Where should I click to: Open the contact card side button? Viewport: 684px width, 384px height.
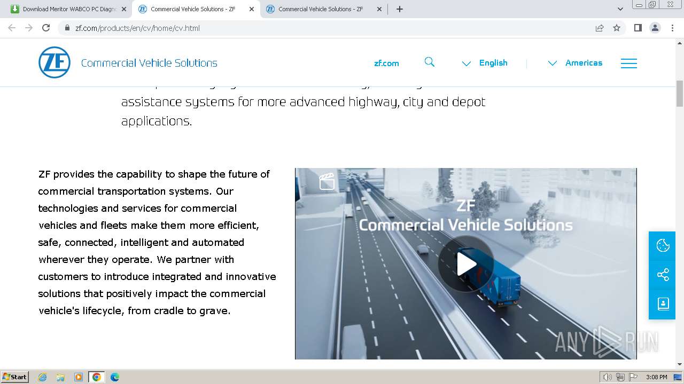coord(663,304)
